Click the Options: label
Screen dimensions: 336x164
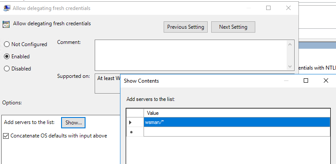[x=12, y=103]
